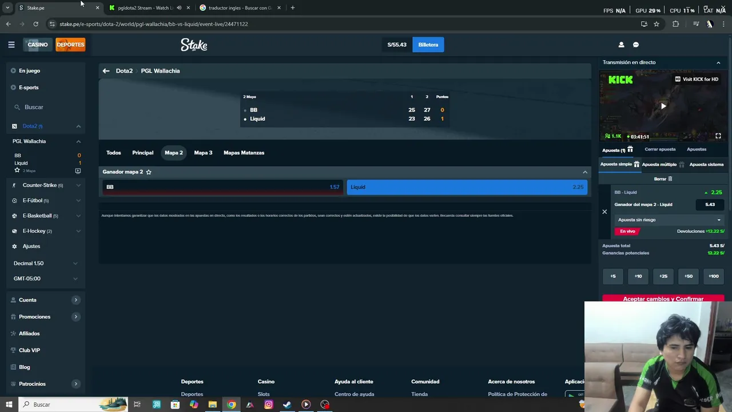Expand the Counter-Strike section
732x412 pixels.
tap(78, 185)
